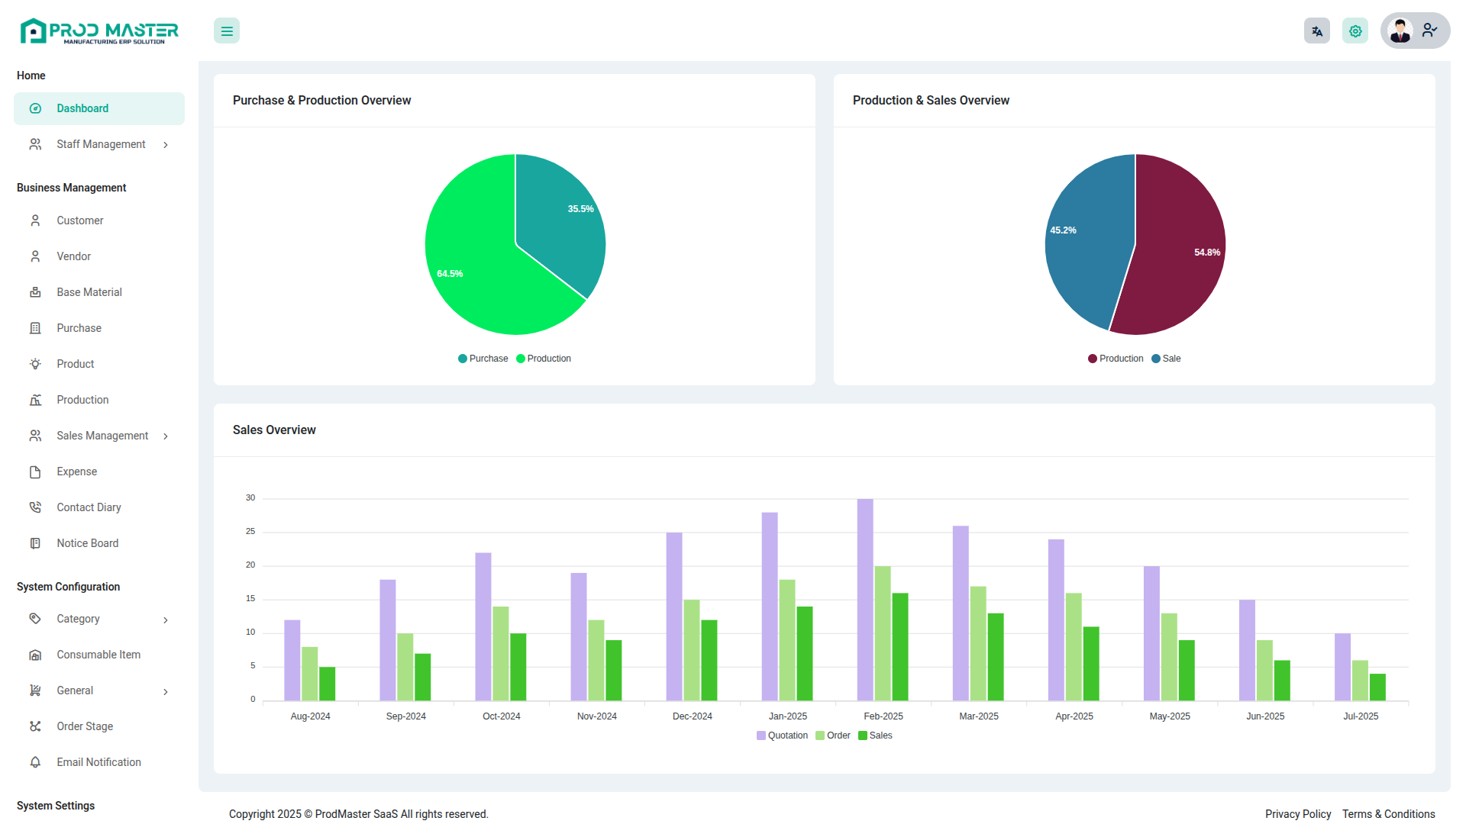Image resolution: width=1466 pixels, height=824 pixels.
Task: Open the Terms & Conditions link
Action: click(x=1388, y=814)
